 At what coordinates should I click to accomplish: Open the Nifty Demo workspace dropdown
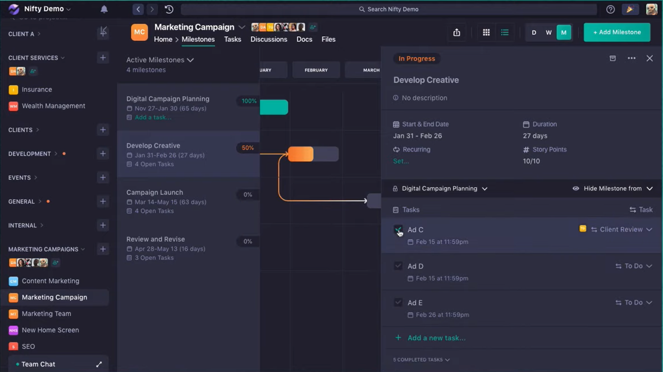tap(47, 9)
